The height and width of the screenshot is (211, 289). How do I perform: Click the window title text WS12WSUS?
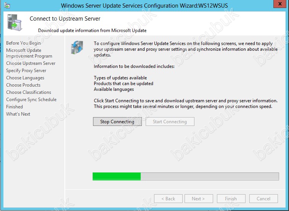click(213, 5)
